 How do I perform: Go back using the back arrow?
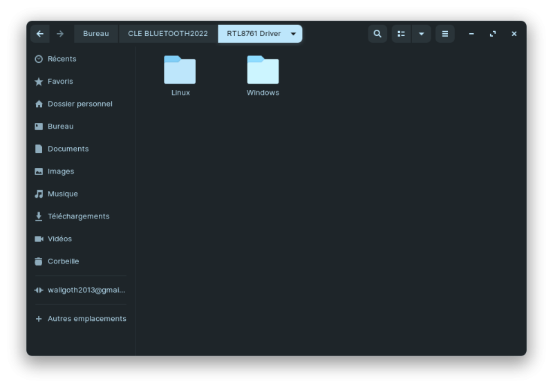click(x=40, y=34)
